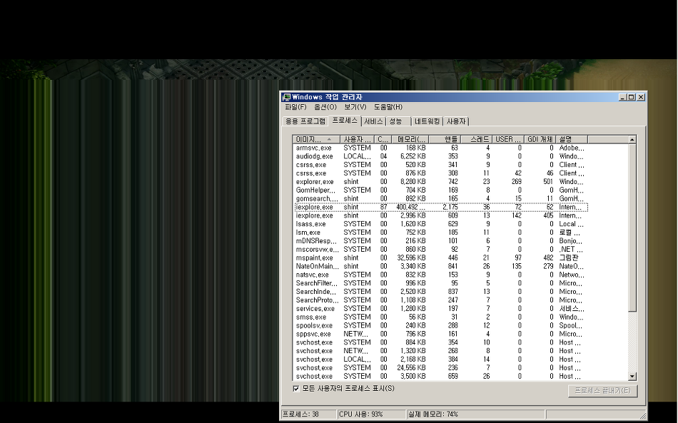The width and height of the screenshot is (678, 423).
Task: Select the GomHelper process row
Action: pyautogui.click(x=440, y=190)
